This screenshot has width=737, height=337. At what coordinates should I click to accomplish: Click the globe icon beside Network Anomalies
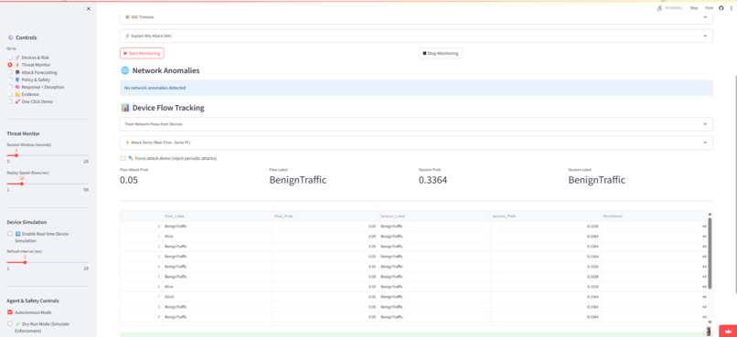click(x=125, y=70)
